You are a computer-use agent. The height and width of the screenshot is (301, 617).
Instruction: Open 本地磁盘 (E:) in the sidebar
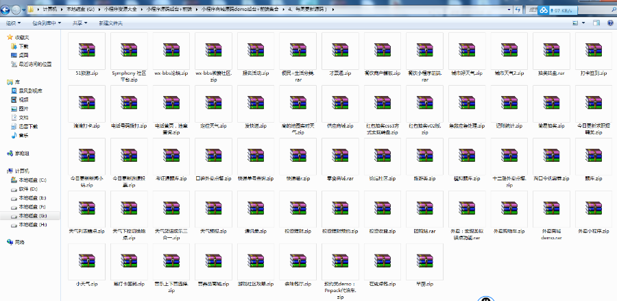pos(33,198)
